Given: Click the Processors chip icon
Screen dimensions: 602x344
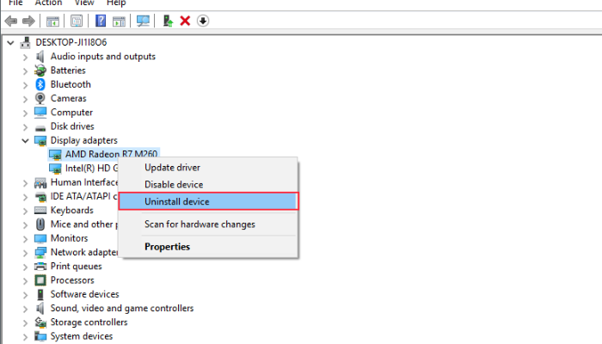Looking at the screenshot, I should tap(40, 280).
